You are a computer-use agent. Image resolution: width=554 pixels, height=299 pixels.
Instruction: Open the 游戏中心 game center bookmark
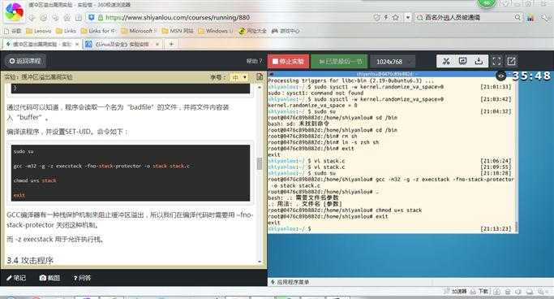(x=286, y=31)
